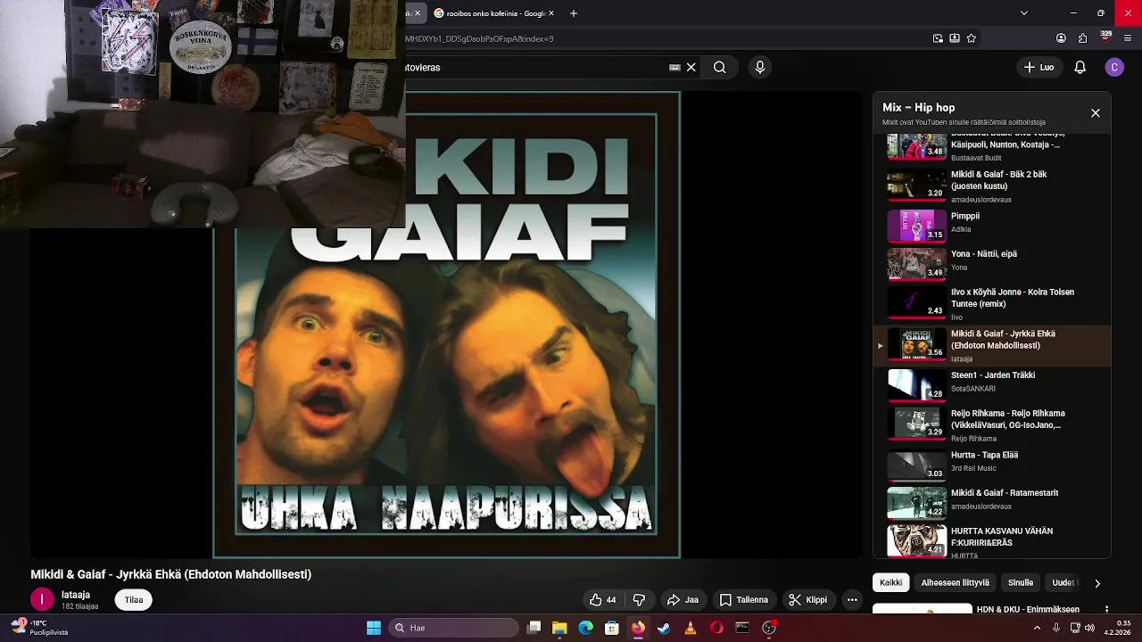Viewport: 1142px width, 642px height.
Task: Select the Aiheeseen liittyvä chip
Action: pos(955,582)
